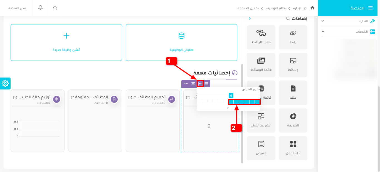Go to home via the house icon
Viewport: 380px width, 172px height.
click(x=312, y=8)
